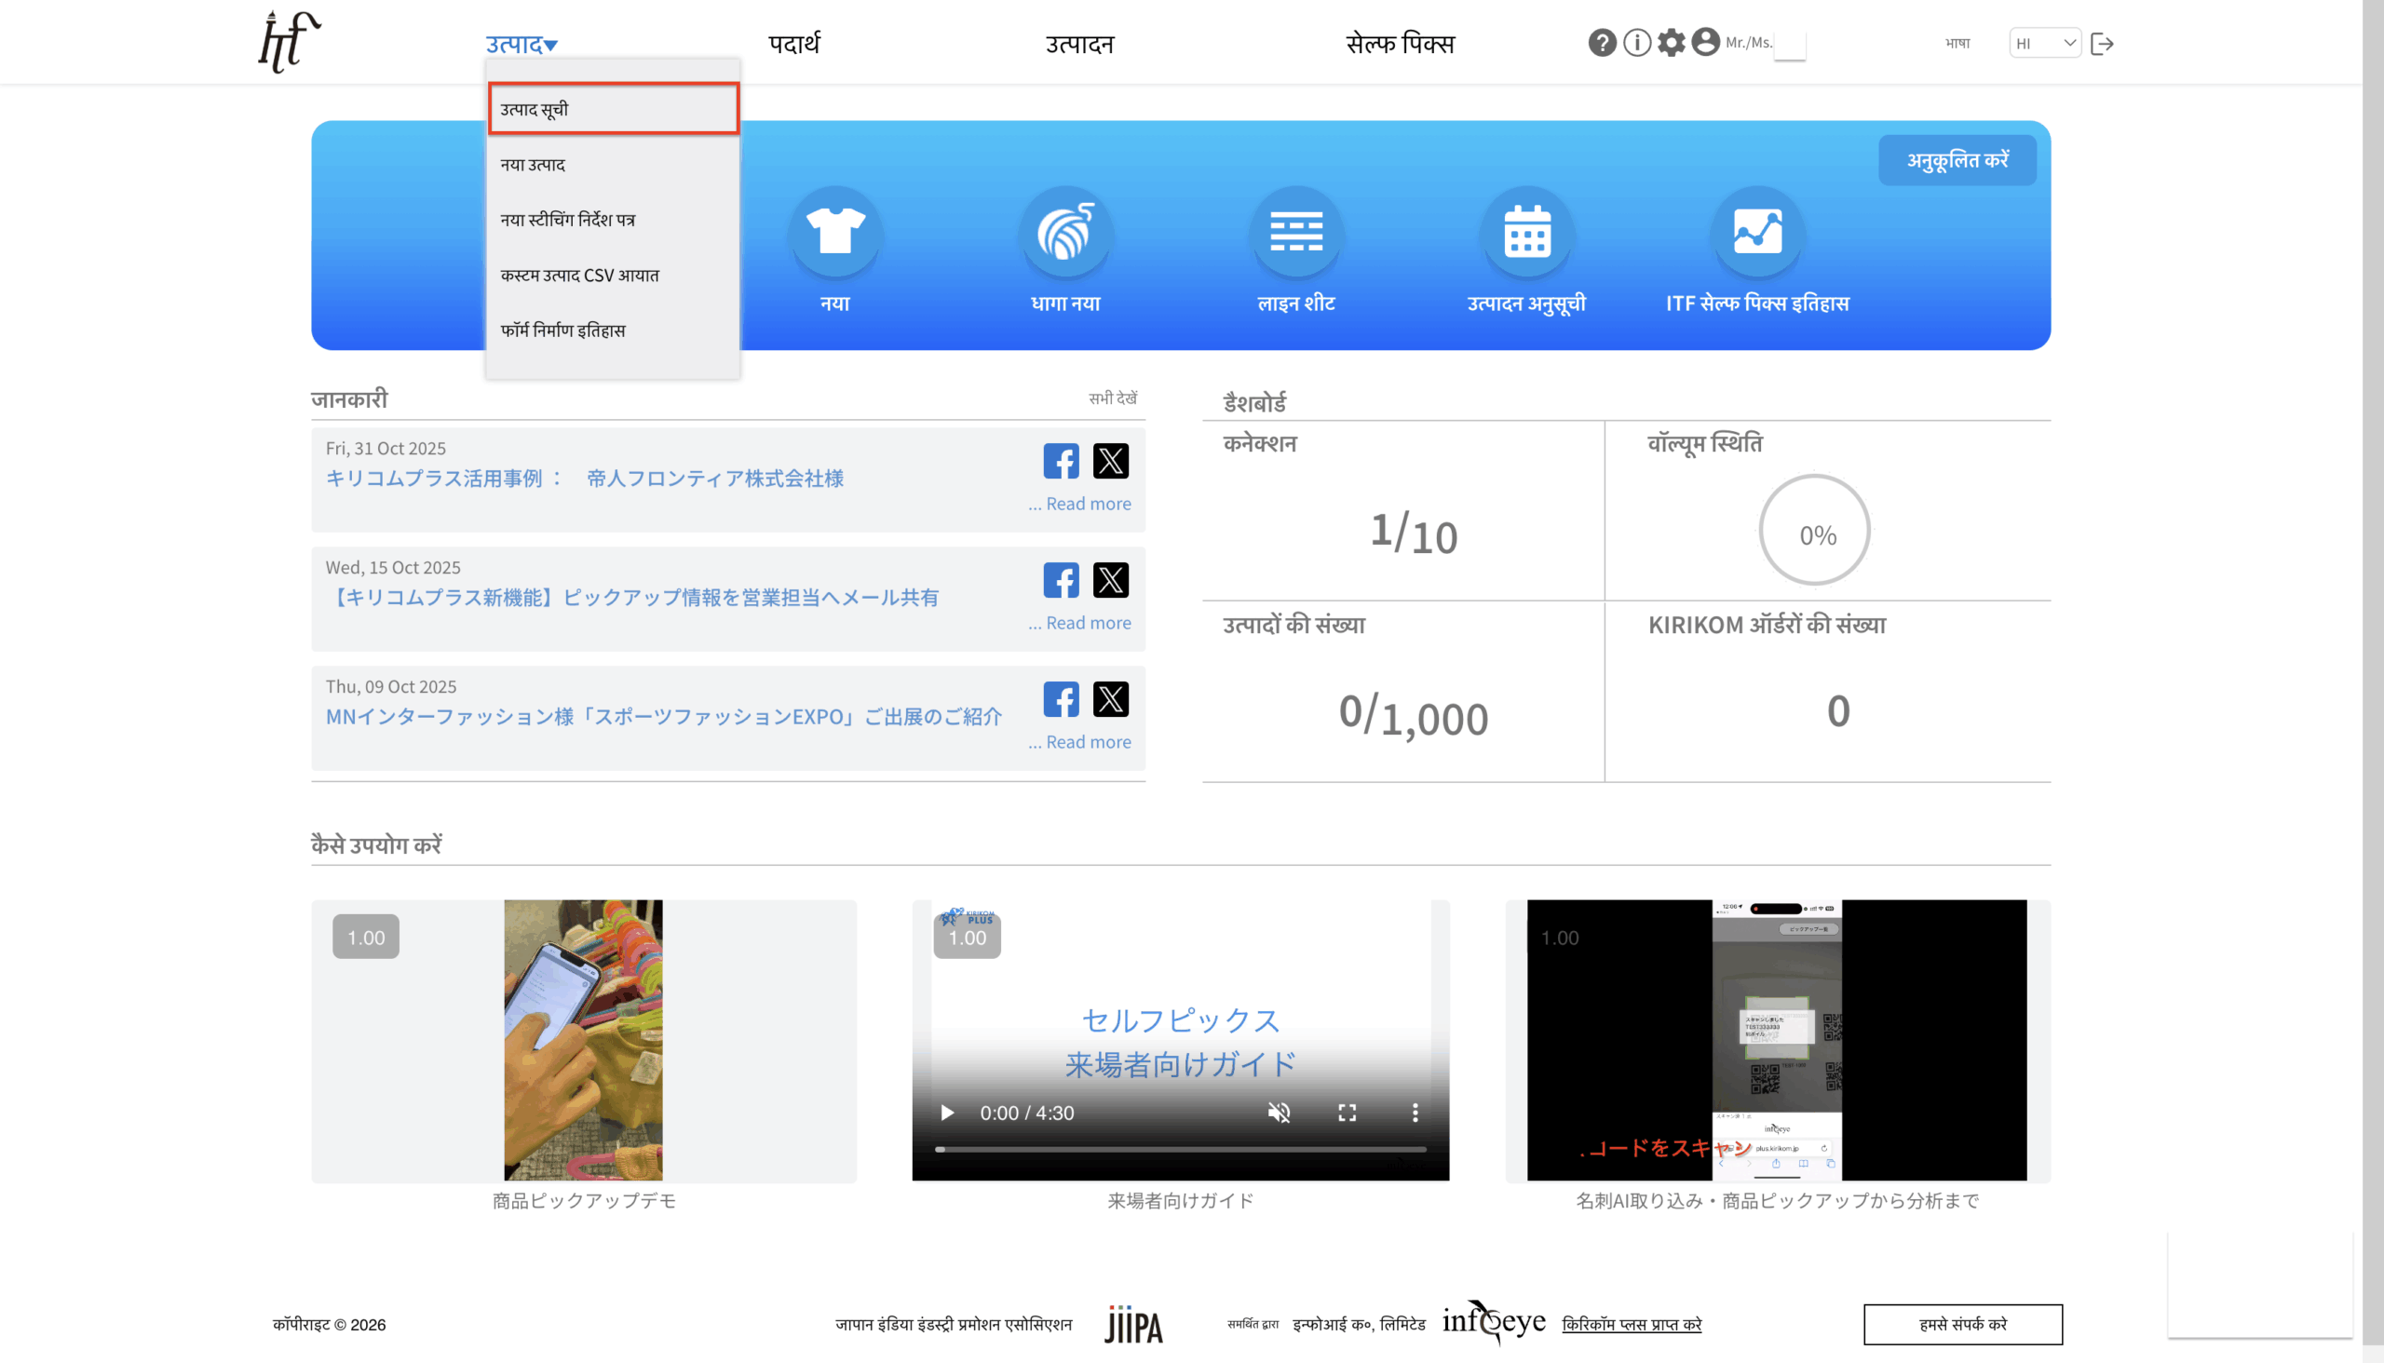This screenshot has width=2384, height=1363.
Task: Unmute the visitor guide video
Action: pyautogui.click(x=1280, y=1113)
